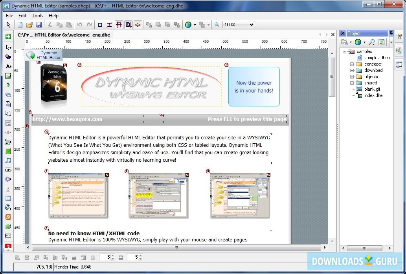Click the music note audio tool
This screenshot has height=274, width=406.
tap(8, 161)
